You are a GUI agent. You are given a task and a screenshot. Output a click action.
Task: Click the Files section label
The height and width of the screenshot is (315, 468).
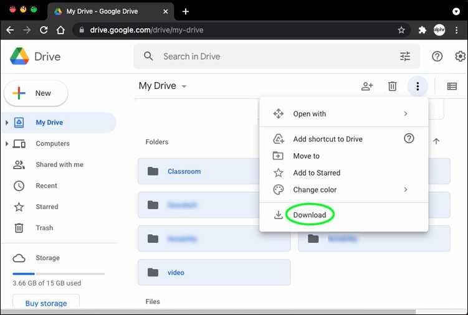click(153, 301)
